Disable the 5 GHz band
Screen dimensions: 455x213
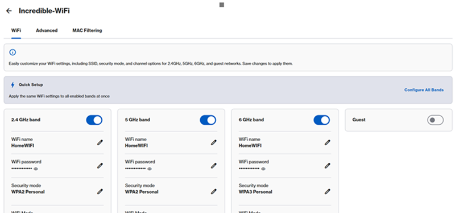click(x=208, y=120)
